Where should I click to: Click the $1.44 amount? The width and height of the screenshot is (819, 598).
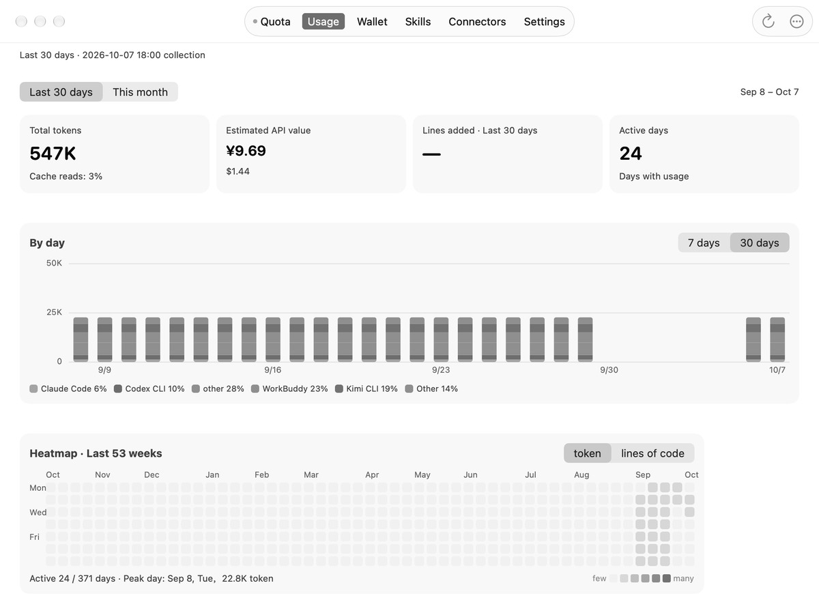[238, 171]
